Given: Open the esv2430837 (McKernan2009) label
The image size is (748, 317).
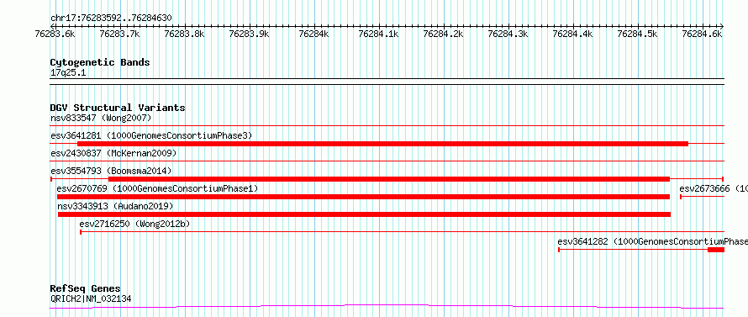Looking at the screenshot, I should coord(113,153).
